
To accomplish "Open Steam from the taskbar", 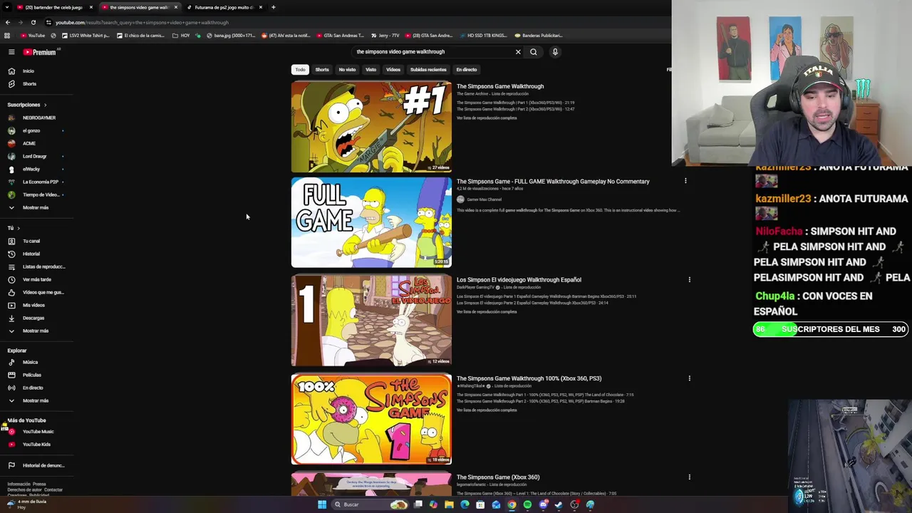I will pyautogui.click(x=559, y=505).
